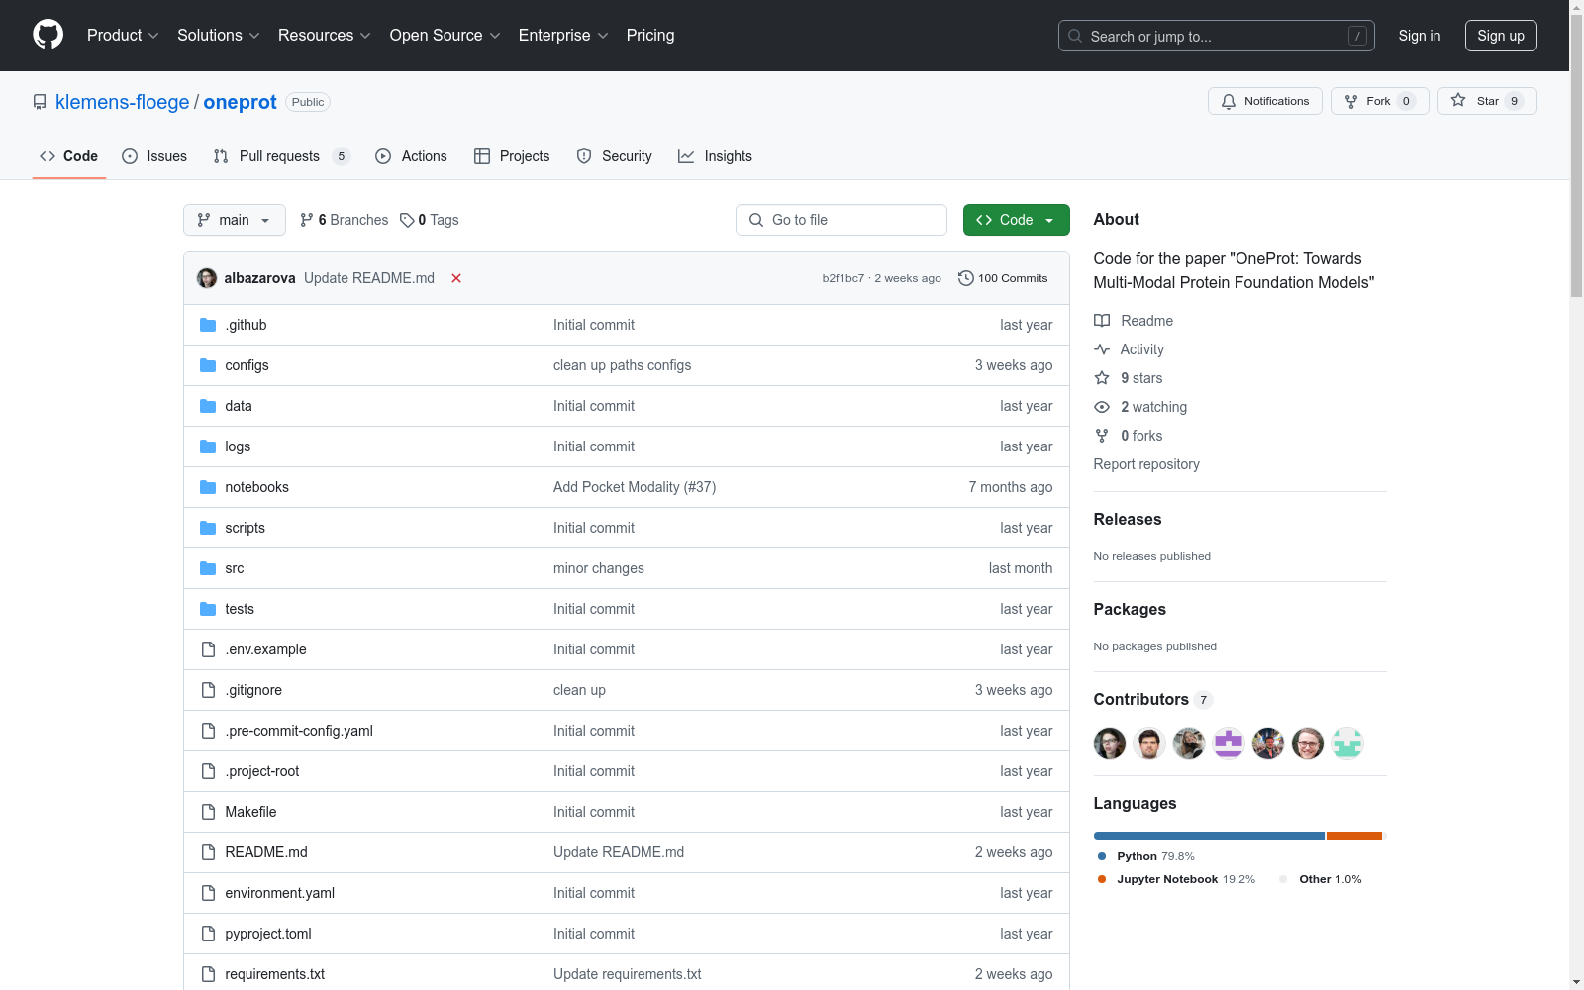Image resolution: width=1584 pixels, height=990 pixels.
Task: Expand the Resources menu
Action: 325,35
